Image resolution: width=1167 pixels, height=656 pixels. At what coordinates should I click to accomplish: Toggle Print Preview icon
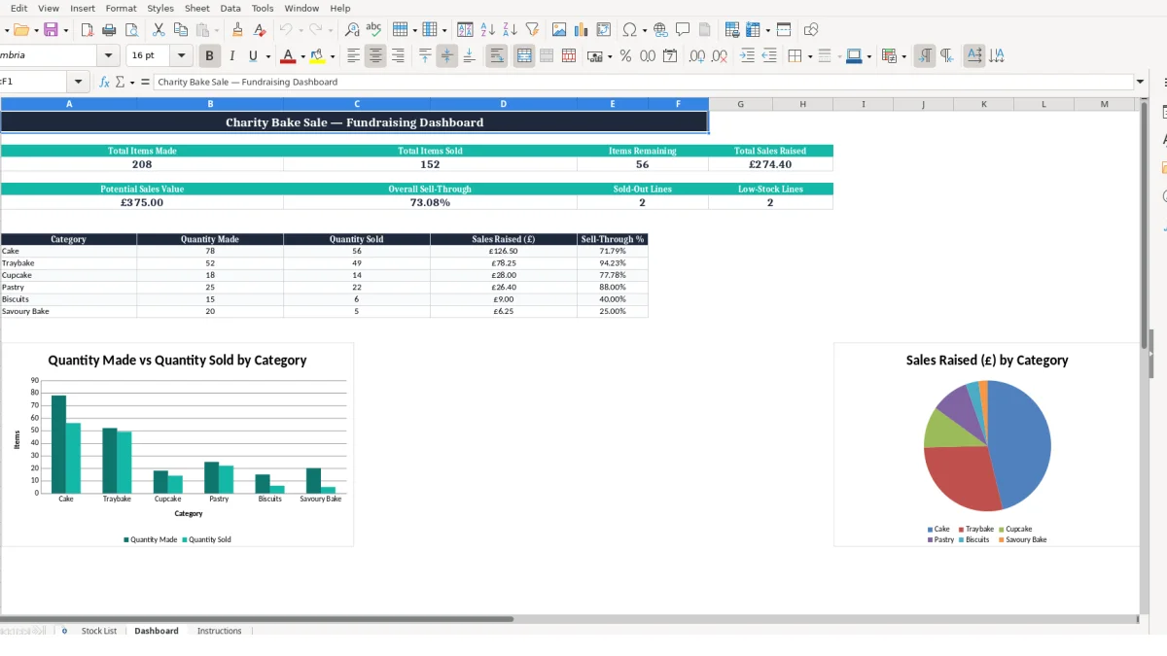(x=130, y=30)
